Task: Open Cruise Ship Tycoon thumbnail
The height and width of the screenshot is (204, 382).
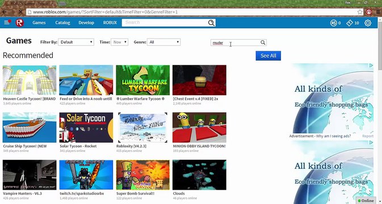Action: click(30, 127)
